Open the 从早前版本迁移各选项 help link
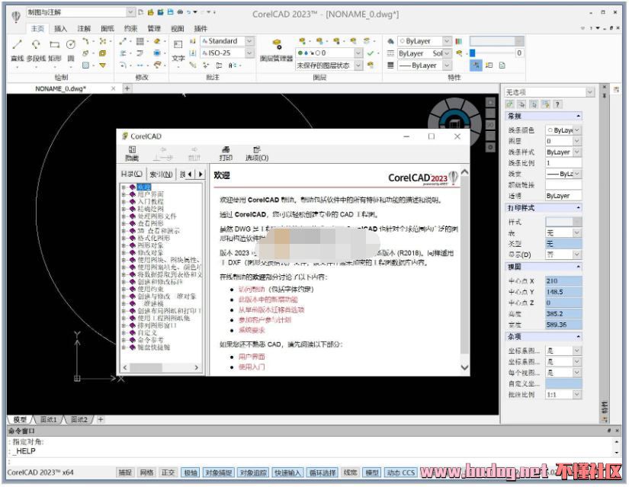 [x=271, y=309]
